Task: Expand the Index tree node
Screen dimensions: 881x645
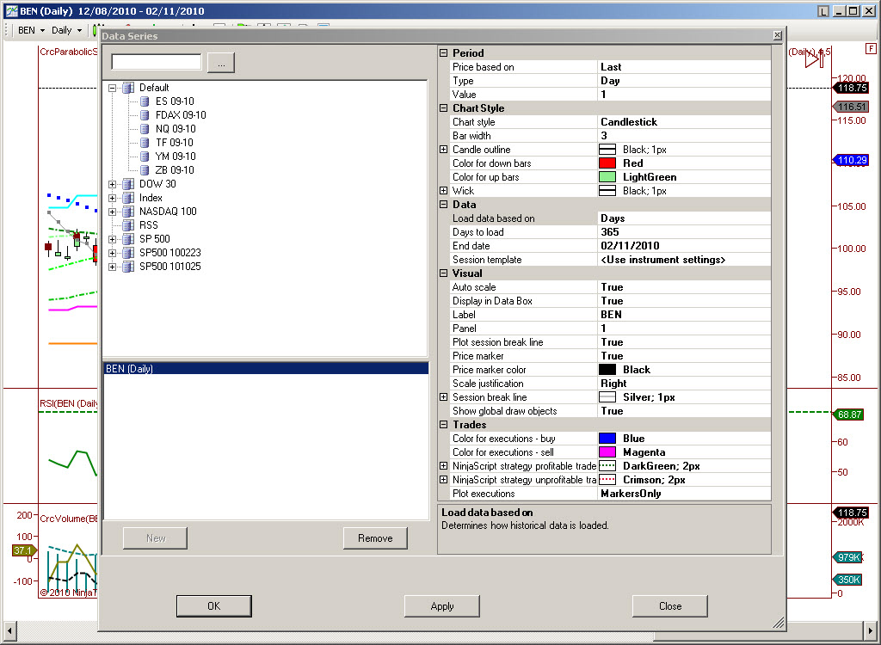Action: click(x=113, y=198)
